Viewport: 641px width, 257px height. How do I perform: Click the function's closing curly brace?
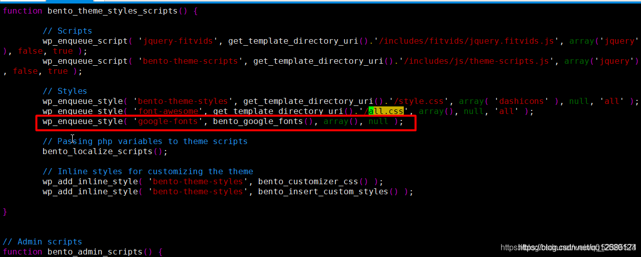coord(5,211)
